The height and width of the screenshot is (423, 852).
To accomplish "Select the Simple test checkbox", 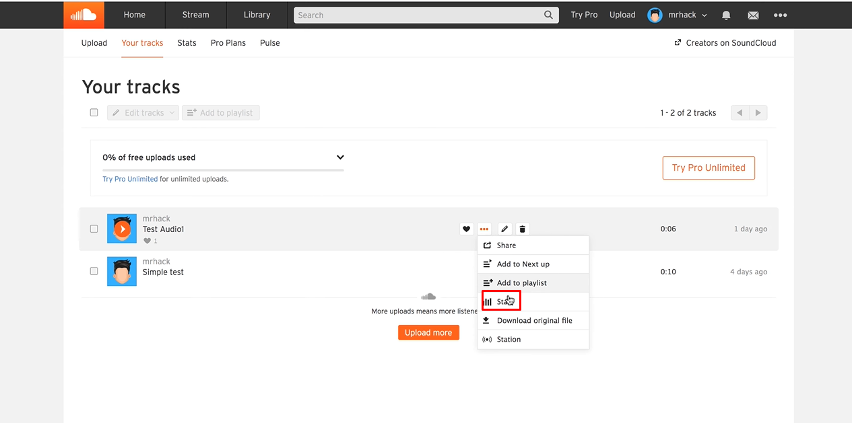I will (94, 271).
